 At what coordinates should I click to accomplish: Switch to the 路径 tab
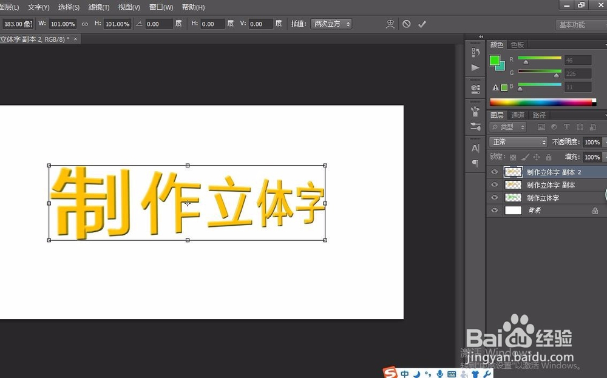pyautogui.click(x=539, y=115)
